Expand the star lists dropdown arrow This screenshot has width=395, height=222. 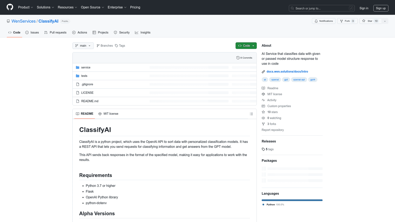point(385,21)
